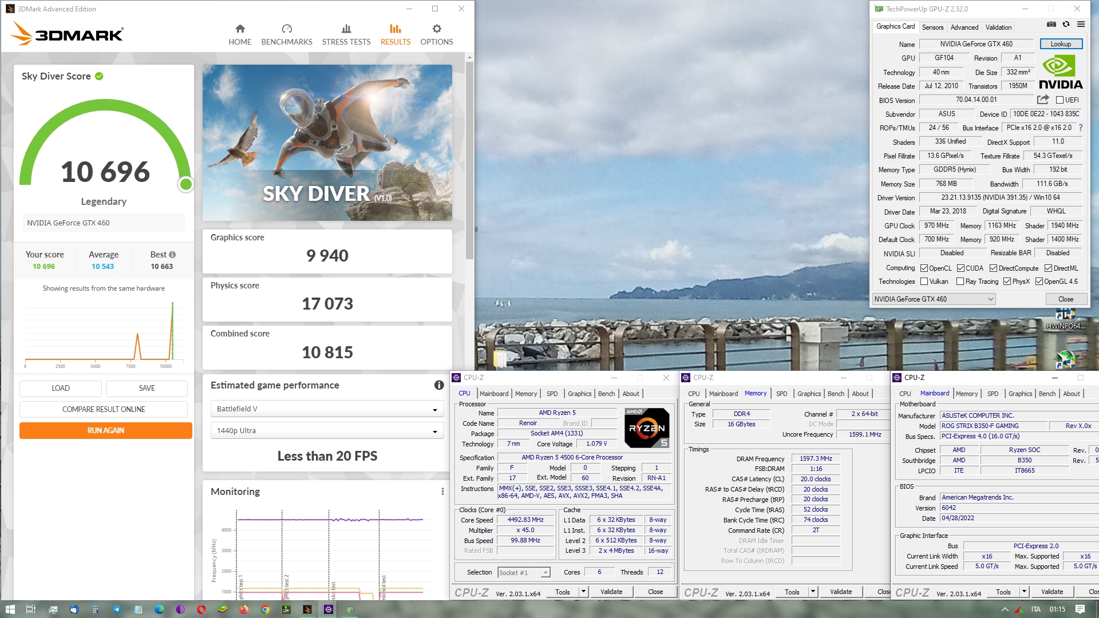Open the Battlefield V game dropdown
The height and width of the screenshot is (618, 1099).
coord(327,409)
